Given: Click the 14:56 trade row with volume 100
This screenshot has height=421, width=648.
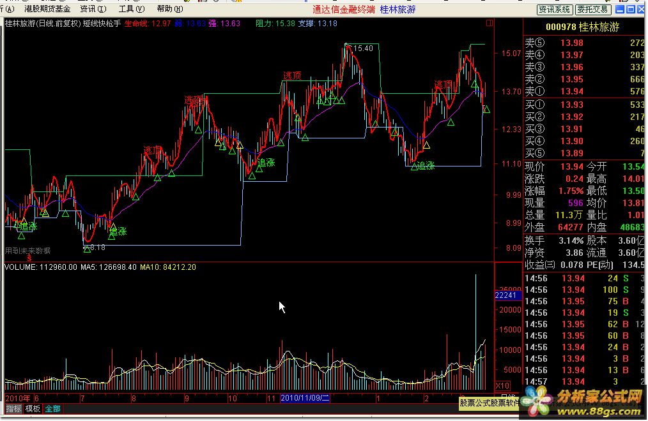Looking at the screenshot, I should tap(584, 290).
